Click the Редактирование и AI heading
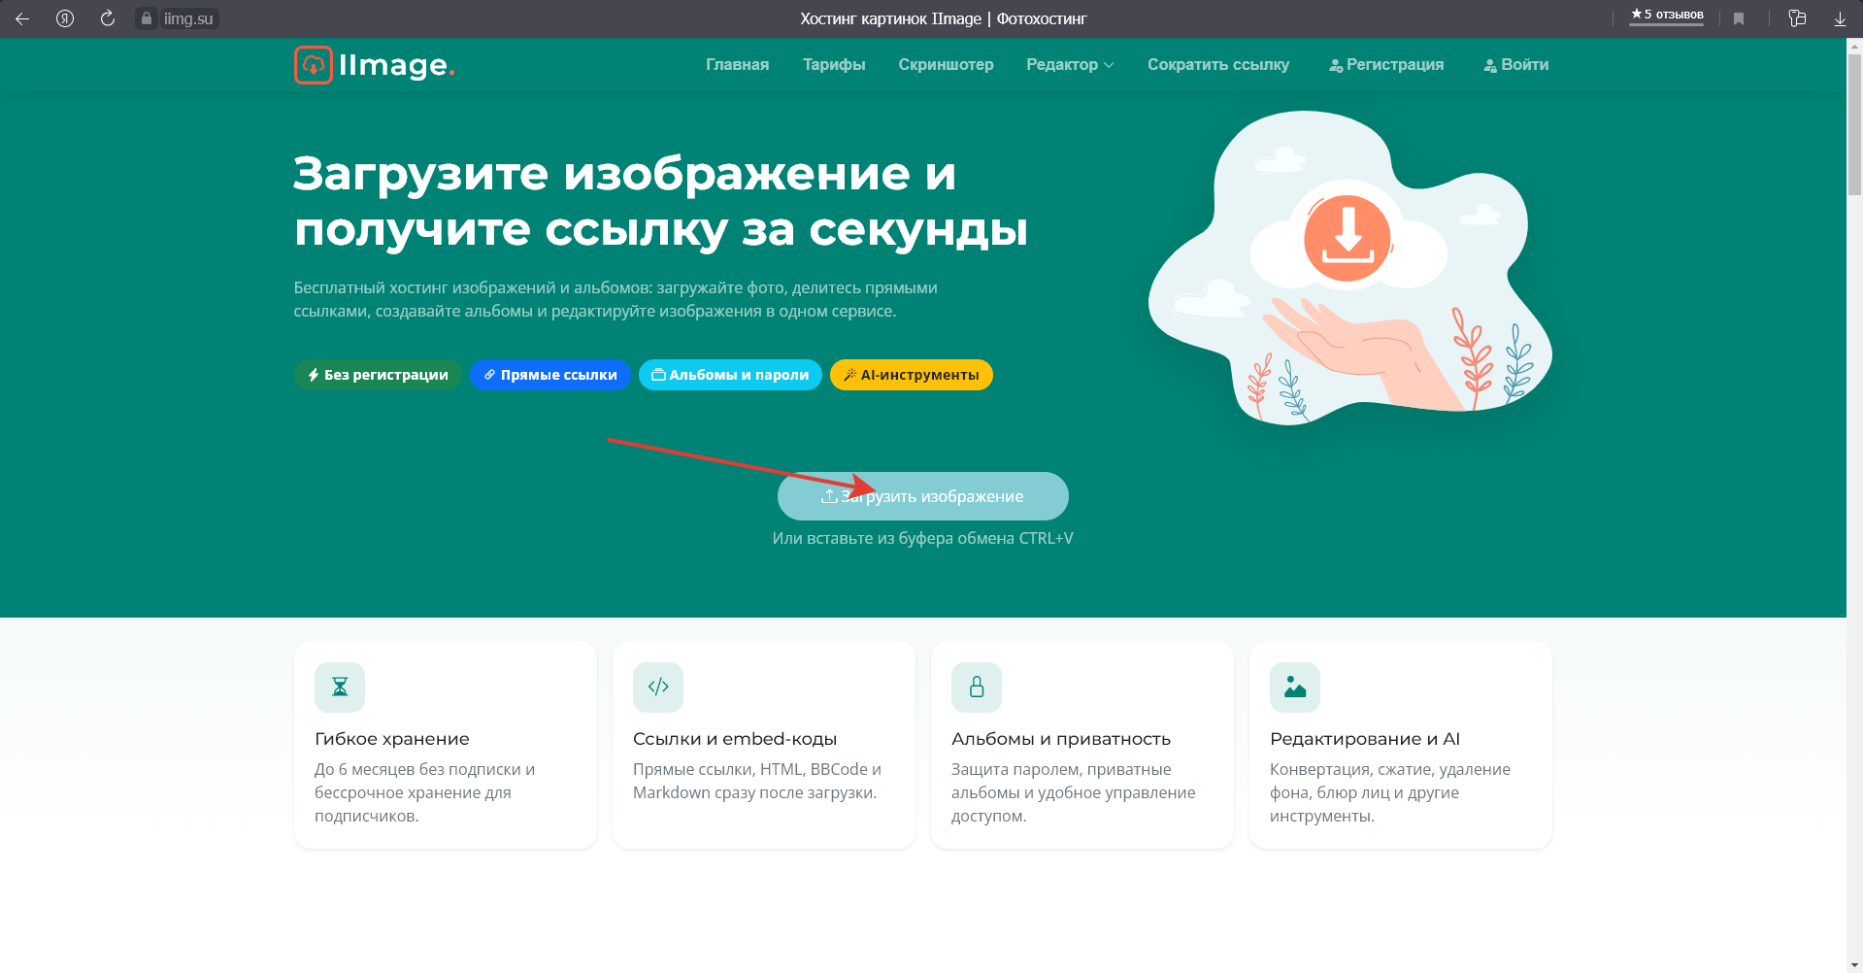The image size is (1863, 973). coord(1365,739)
